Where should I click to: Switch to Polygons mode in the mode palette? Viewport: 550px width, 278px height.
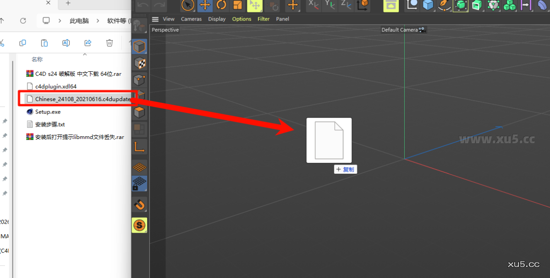click(x=139, y=112)
